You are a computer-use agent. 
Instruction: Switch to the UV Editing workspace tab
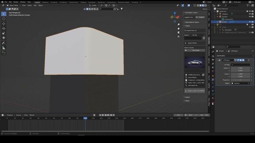tap(63, 2)
